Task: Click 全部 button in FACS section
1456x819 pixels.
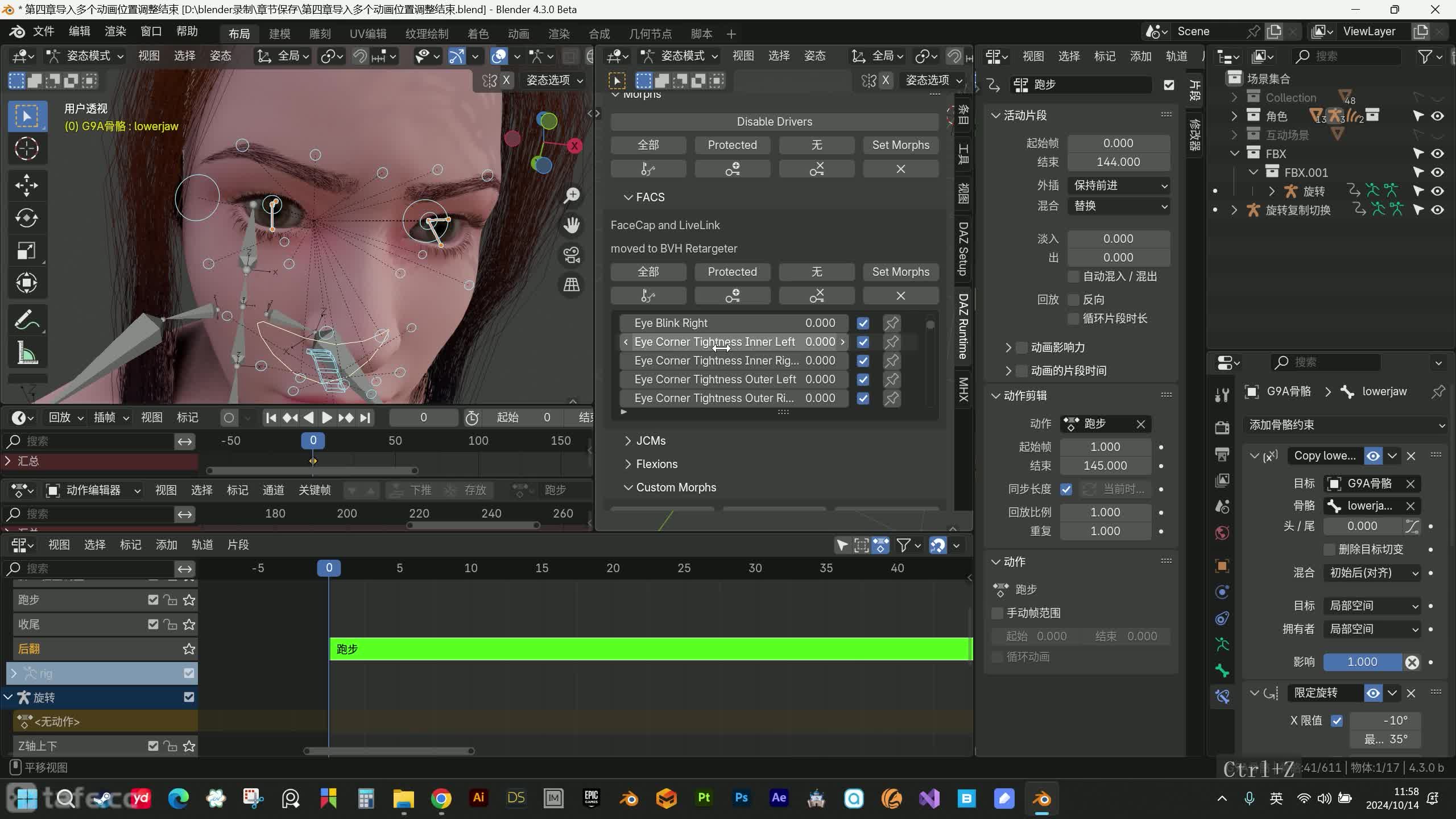Action: point(648,272)
